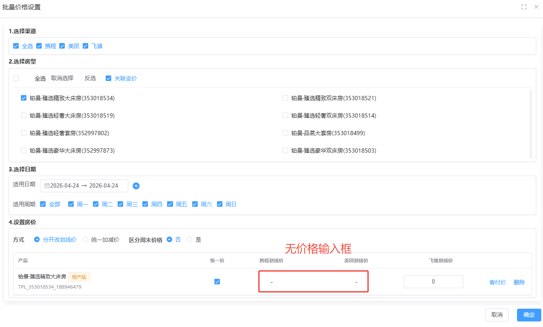Uncheck the 统一价 checkbox in product row
The image size is (543, 327).
click(x=217, y=281)
